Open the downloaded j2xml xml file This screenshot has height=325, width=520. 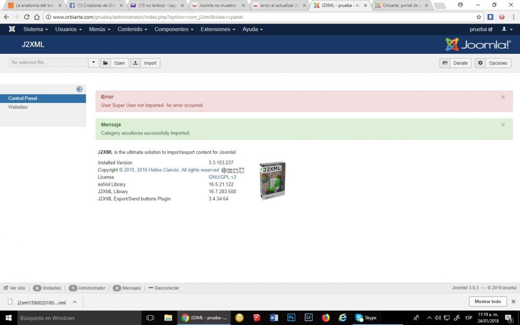point(36,302)
